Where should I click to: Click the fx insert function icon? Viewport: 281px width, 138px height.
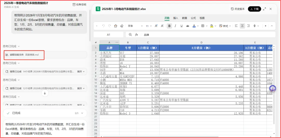[x=136, y=35]
